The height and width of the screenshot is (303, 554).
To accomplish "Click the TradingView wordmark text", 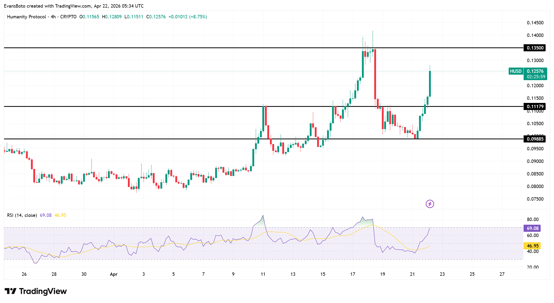I will click(43, 291).
